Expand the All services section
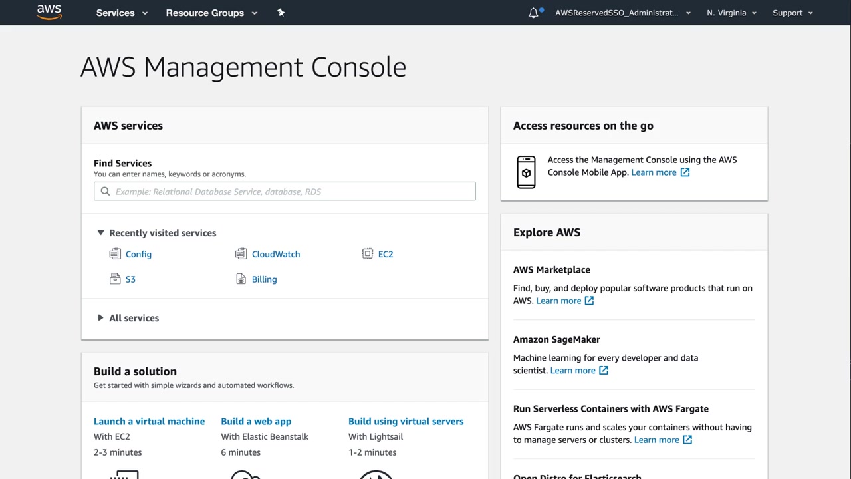Image resolution: width=851 pixels, height=479 pixels. tap(100, 318)
